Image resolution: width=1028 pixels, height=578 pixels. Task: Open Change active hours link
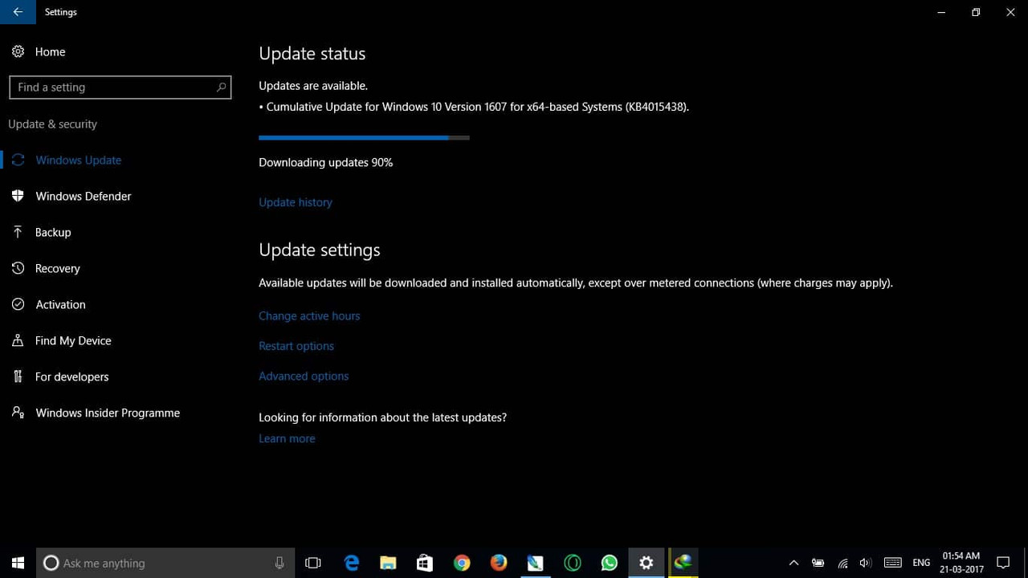pyautogui.click(x=309, y=316)
